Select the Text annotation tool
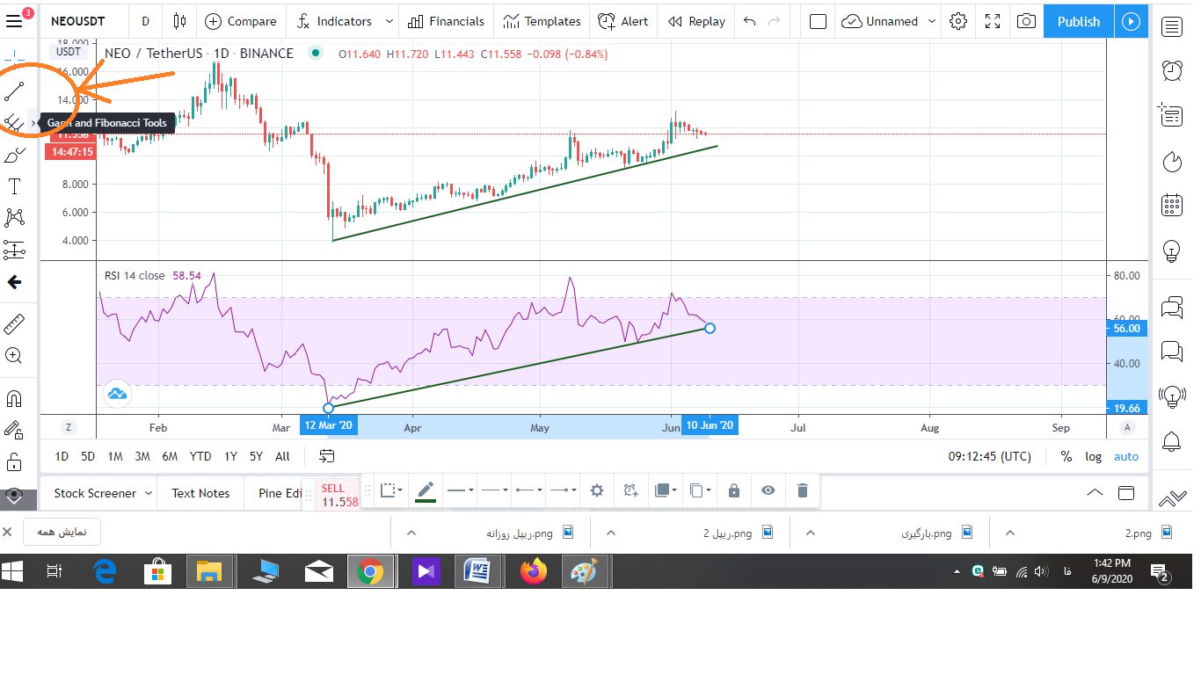The height and width of the screenshot is (675, 1201). coord(14,186)
